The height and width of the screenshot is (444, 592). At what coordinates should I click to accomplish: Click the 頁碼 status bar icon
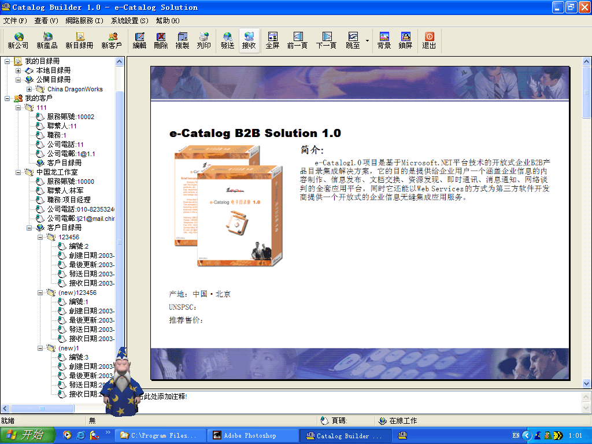point(325,421)
